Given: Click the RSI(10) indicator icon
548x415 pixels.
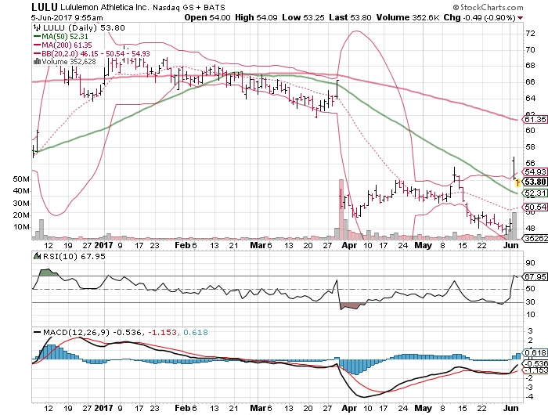Looking at the screenshot, I should [x=37, y=256].
